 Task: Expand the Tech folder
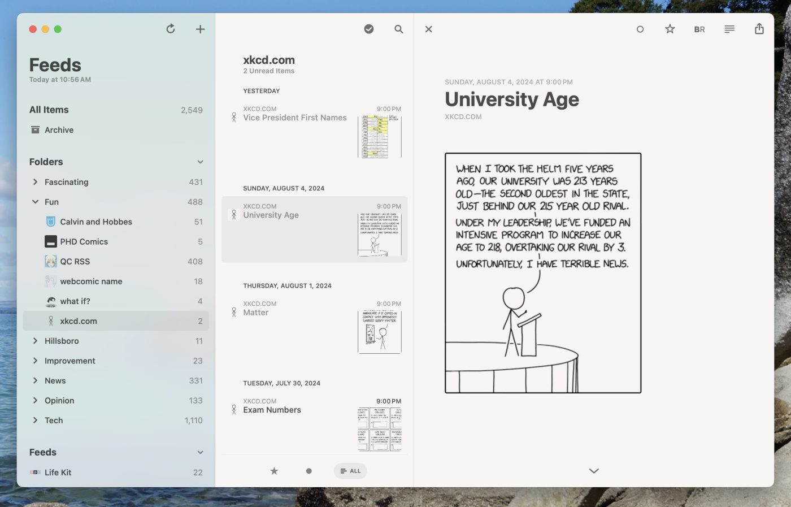click(x=35, y=420)
